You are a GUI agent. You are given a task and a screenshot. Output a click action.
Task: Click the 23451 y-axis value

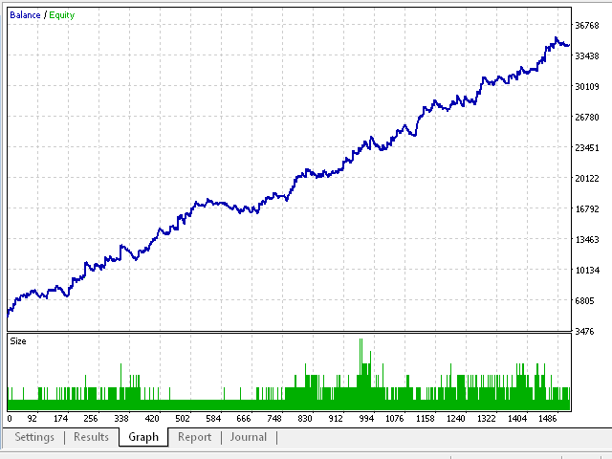[x=586, y=148]
